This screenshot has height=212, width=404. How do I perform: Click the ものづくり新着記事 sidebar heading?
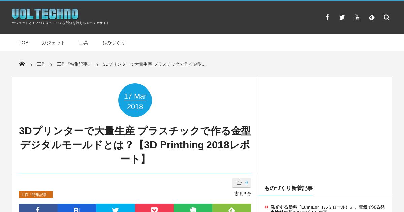click(x=289, y=188)
